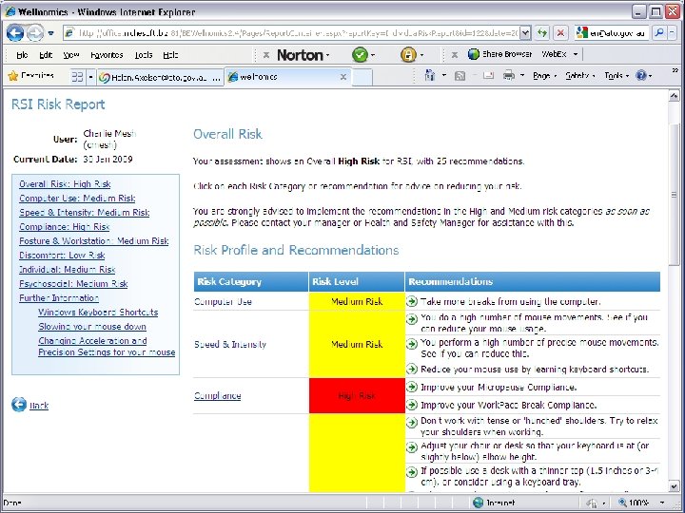Expand the tab list dropdown arrow

pos(91,77)
